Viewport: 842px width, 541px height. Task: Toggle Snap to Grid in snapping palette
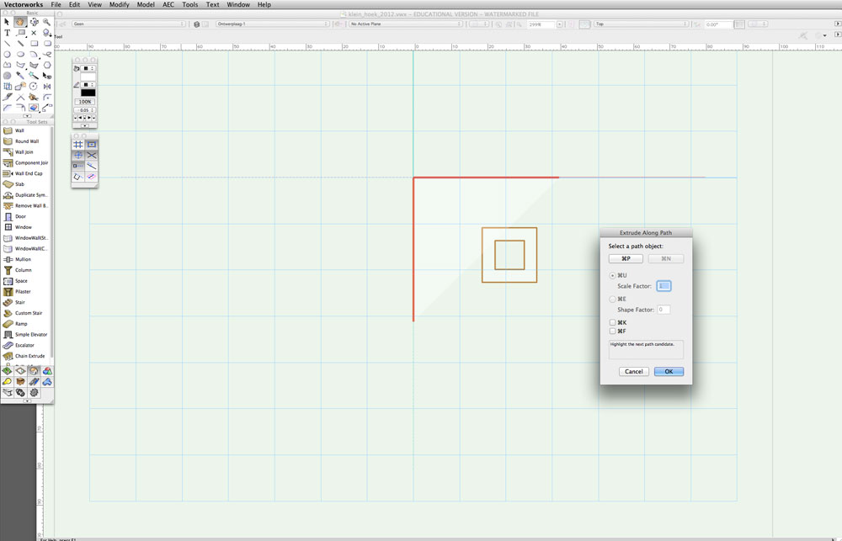77,145
